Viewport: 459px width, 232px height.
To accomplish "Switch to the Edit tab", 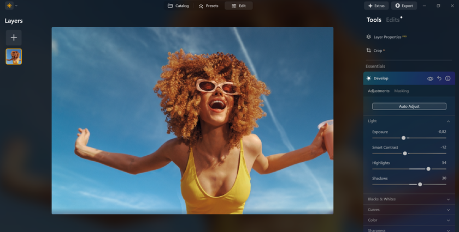I will click(239, 5).
